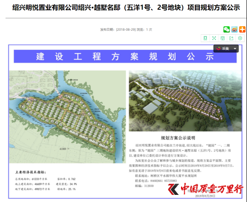Open settings with the green gear icon
Image resolution: width=247 pixels, height=202 pixels.
(240, 38)
